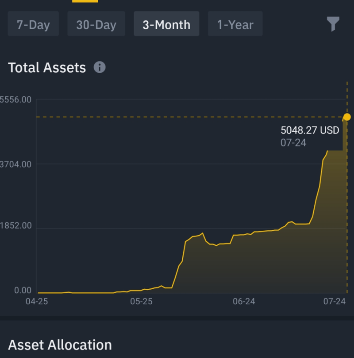The height and width of the screenshot is (358, 354).
Task: Click the 5556.00 y-axis label
Action: point(15,100)
